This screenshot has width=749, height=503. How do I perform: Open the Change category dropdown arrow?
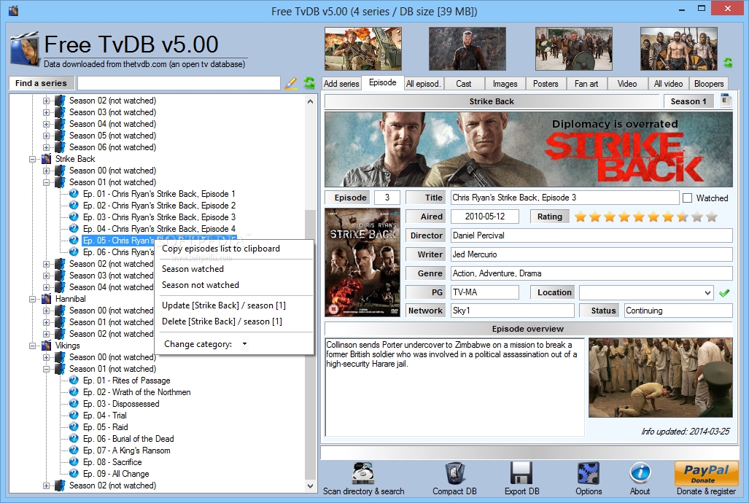(x=244, y=344)
